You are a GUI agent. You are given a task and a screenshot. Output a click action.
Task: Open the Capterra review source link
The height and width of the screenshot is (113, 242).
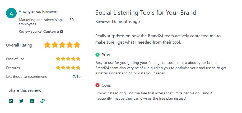(51, 32)
